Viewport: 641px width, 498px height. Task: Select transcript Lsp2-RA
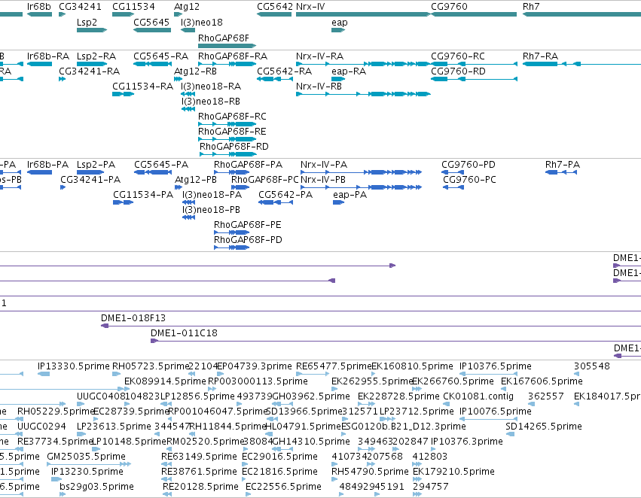point(96,56)
